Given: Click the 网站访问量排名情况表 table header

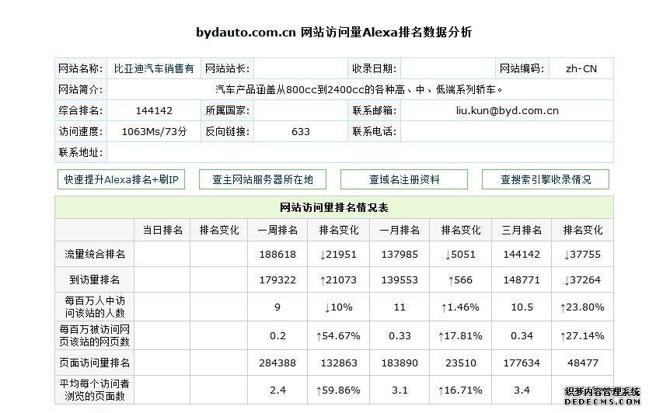Looking at the screenshot, I should click(334, 207).
